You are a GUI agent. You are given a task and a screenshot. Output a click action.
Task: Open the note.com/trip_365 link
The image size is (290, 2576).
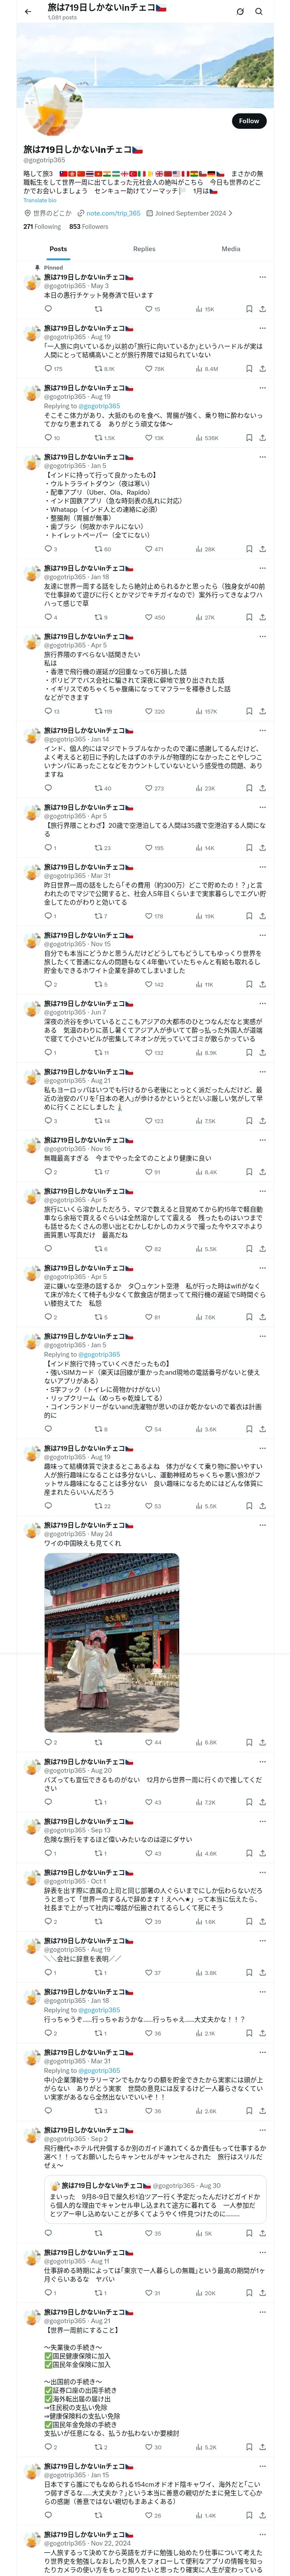pyautogui.click(x=113, y=213)
